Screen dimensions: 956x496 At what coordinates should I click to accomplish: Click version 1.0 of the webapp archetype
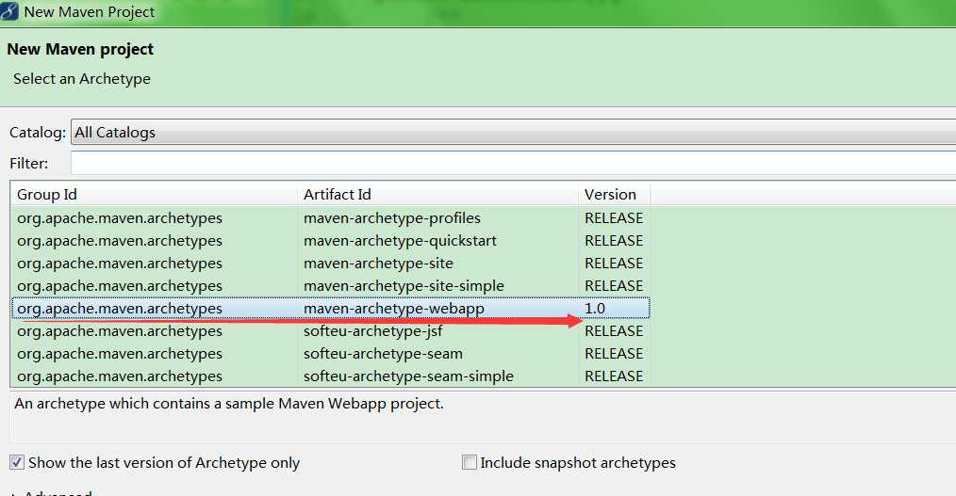click(595, 308)
